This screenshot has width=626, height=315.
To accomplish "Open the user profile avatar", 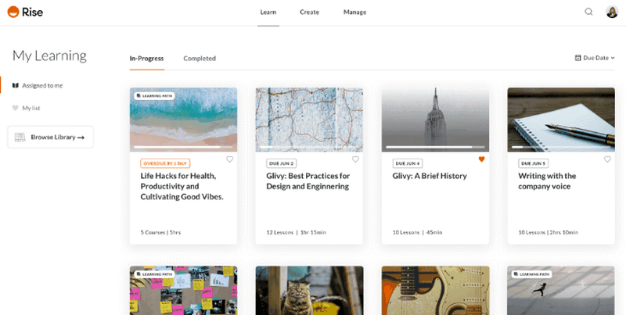I will coord(612,12).
